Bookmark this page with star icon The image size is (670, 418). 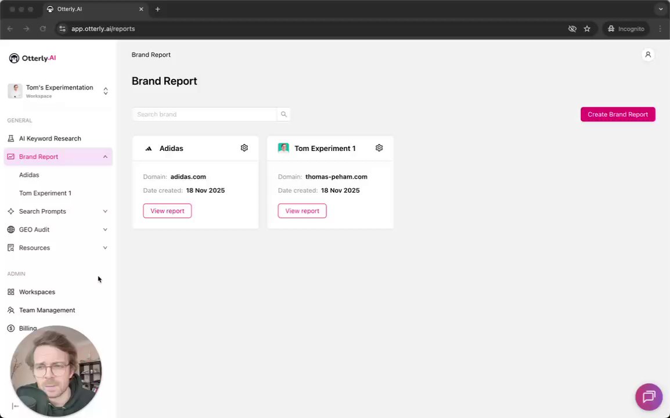coord(587,28)
